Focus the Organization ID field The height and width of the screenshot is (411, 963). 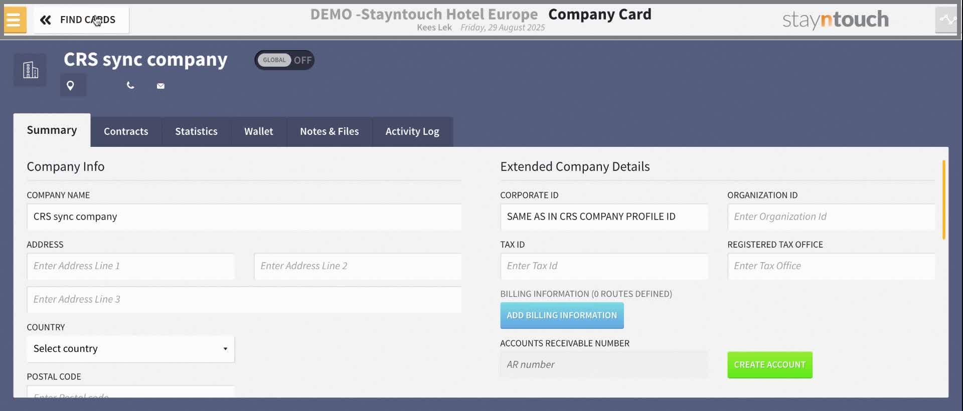click(x=831, y=217)
